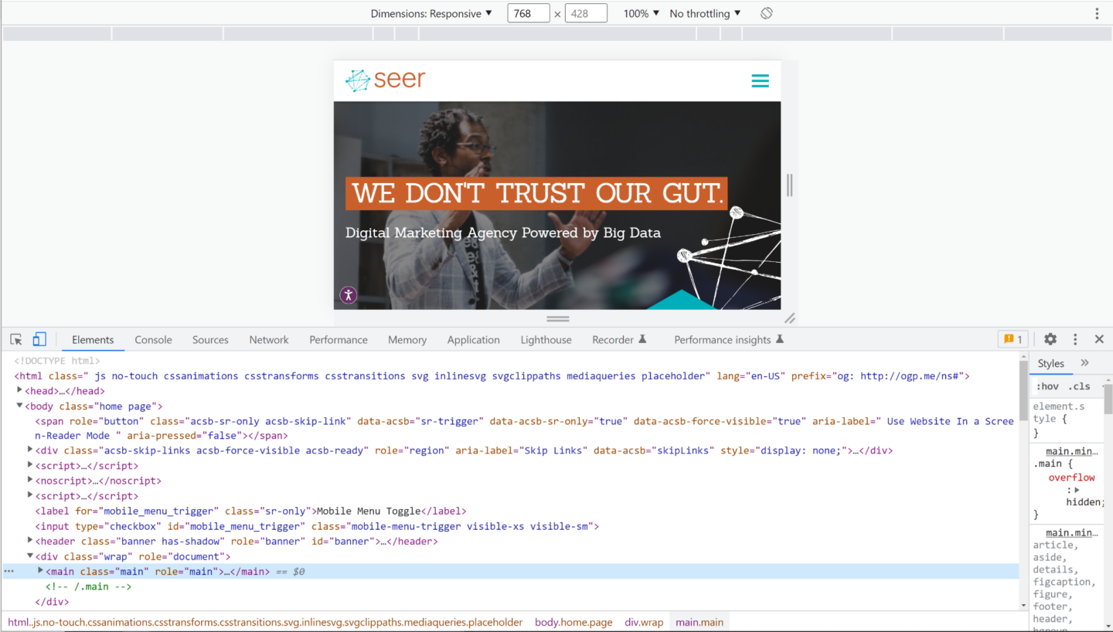Switch to the Elements tab
The image size is (1113, 632).
pyautogui.click(x=93, y=340)
